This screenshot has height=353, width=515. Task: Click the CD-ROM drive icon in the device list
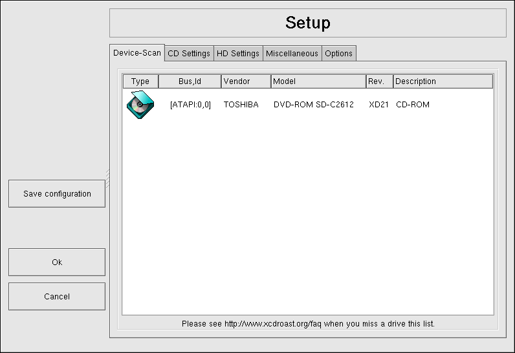point(140,105)
